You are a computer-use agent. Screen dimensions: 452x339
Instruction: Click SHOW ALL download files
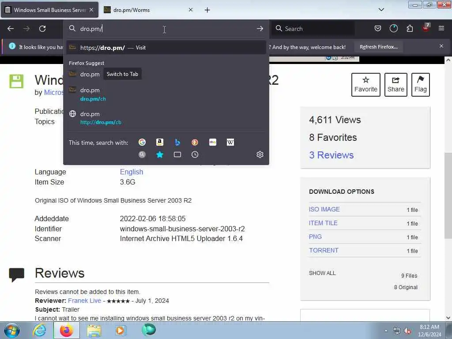coord(322,273)
